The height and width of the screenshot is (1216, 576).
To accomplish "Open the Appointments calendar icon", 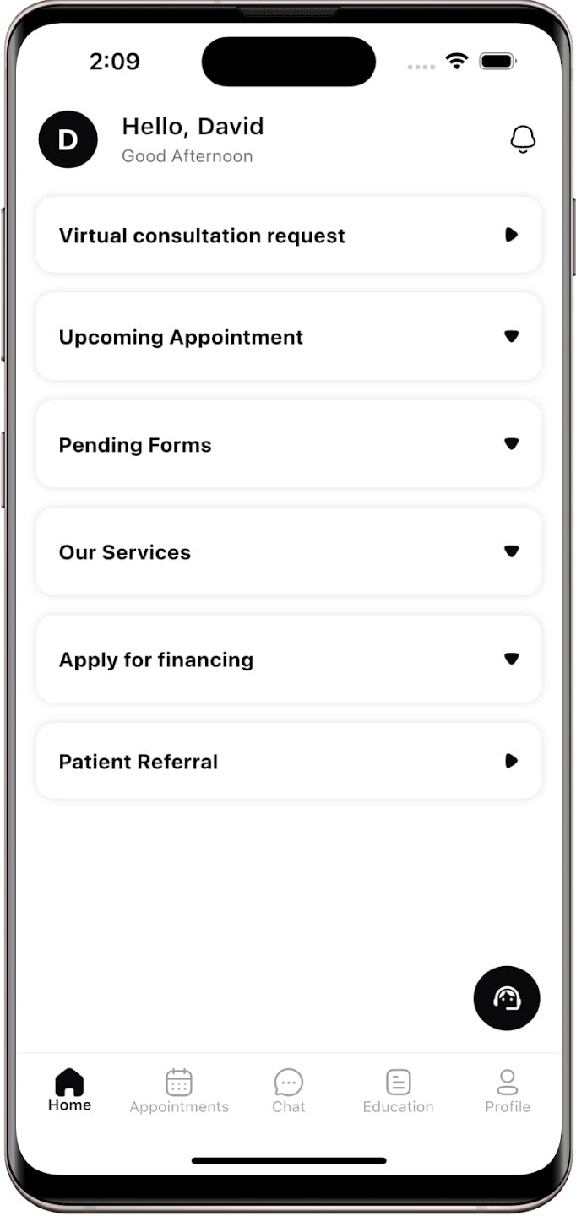I will click(x=178, y=1081).
